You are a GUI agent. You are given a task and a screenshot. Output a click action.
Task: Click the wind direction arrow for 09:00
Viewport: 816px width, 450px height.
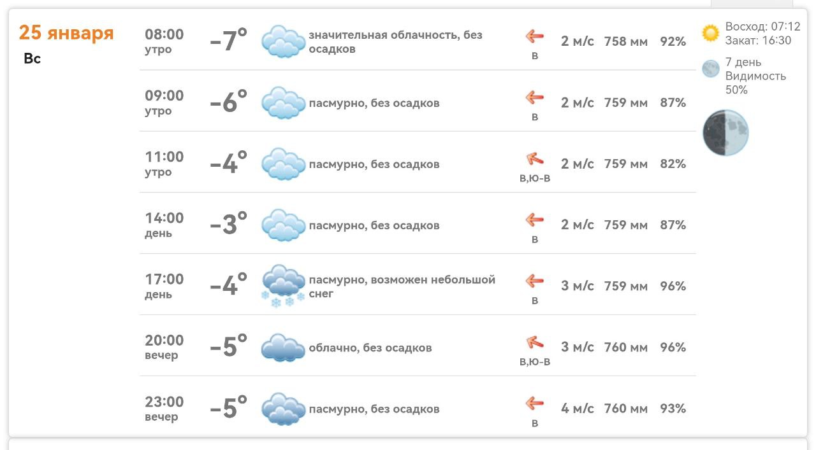(534, 97)
